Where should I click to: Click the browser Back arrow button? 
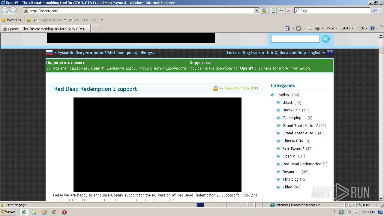click(4, 11)
